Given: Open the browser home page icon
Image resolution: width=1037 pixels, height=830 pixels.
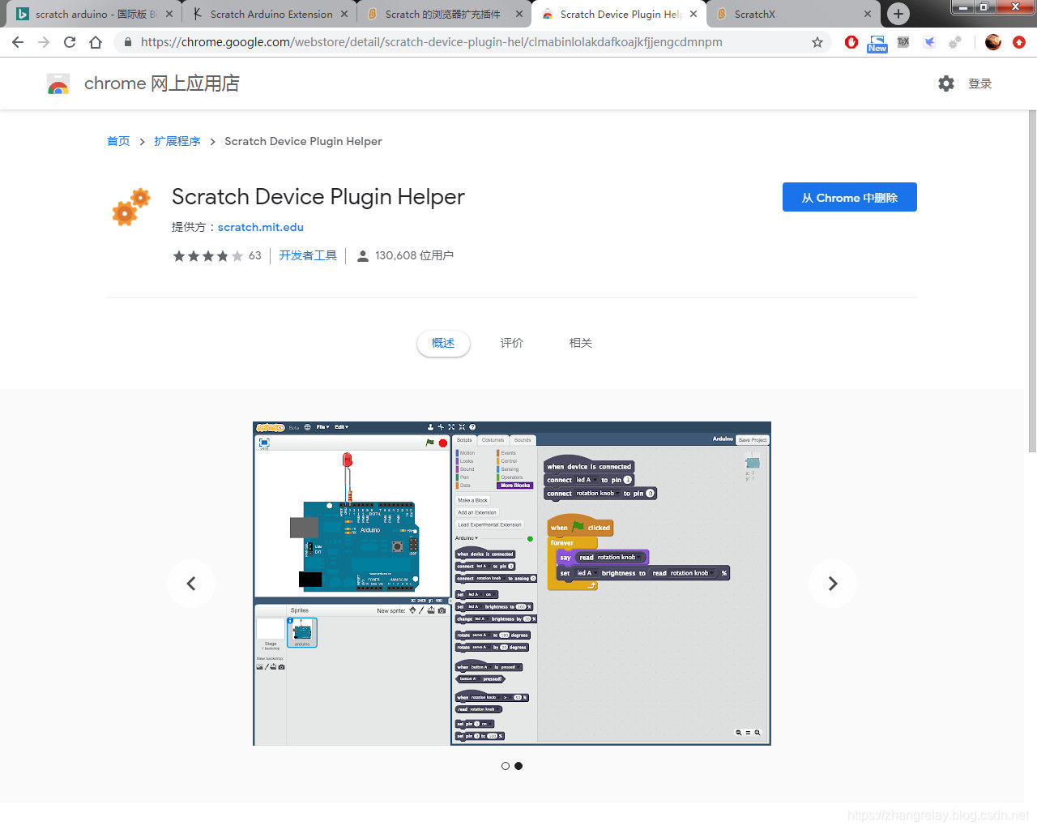Looking at the screenshot, I should (x=96, y=42).
